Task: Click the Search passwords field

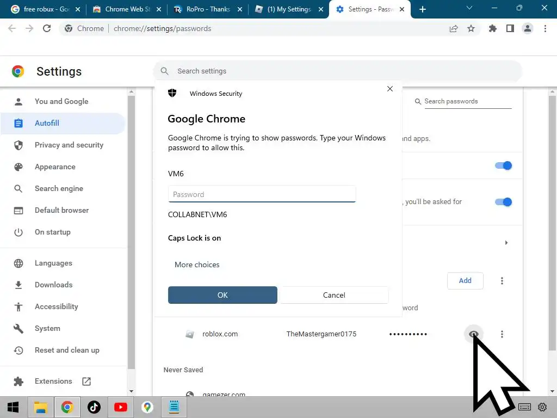Action: 467,101
